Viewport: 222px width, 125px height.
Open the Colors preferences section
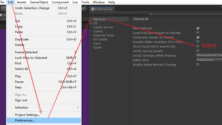point(98,31)
